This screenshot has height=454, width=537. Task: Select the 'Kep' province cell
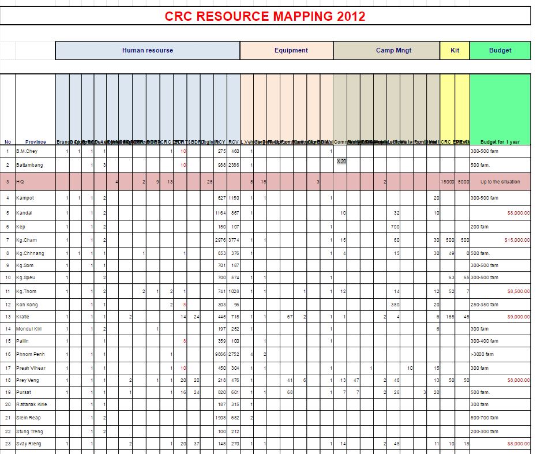coord(36,227)
